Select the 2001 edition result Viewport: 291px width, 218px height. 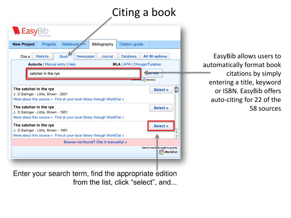click(161, 90)
